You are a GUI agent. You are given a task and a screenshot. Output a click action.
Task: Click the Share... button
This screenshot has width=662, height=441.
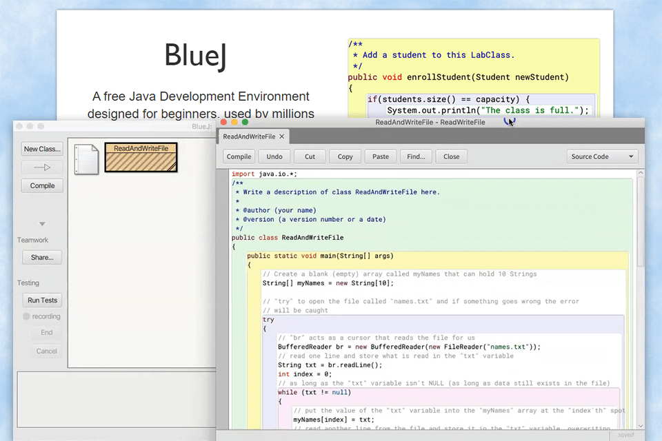point(42,258)
